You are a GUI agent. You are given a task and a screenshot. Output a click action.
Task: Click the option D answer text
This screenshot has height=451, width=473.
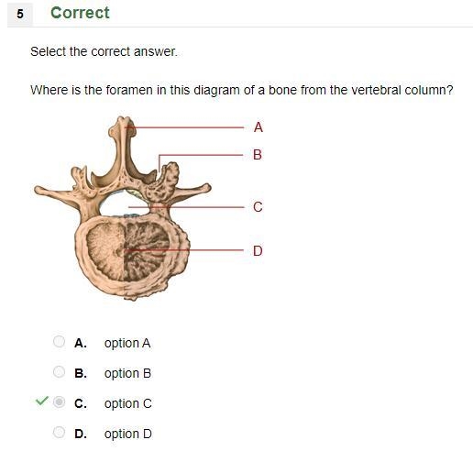(128, 434)
